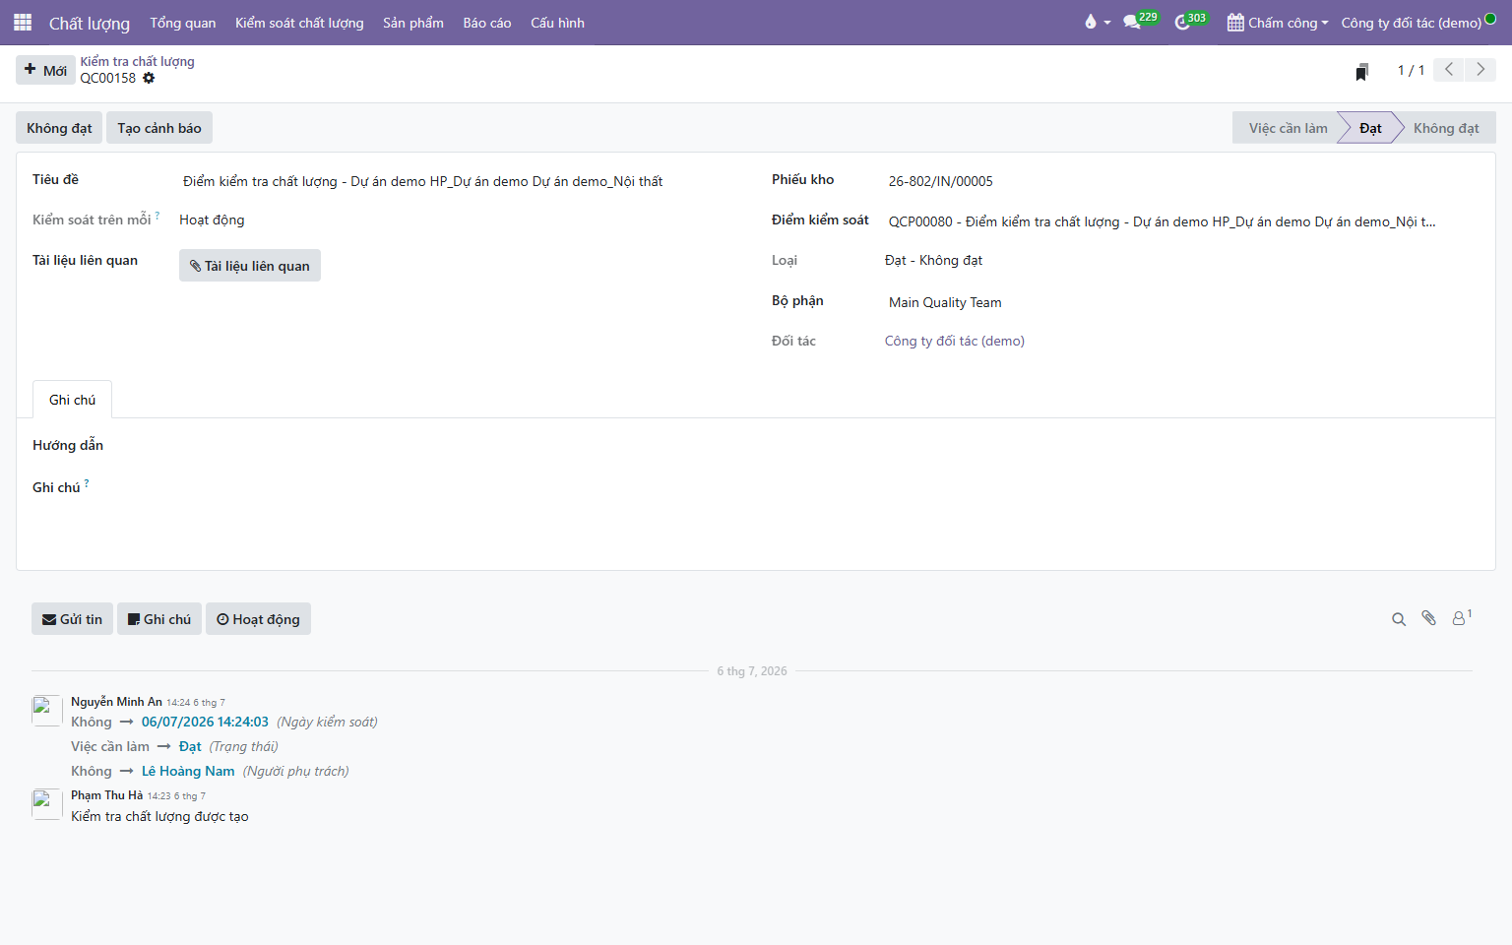Open the Báo cáo menu

(487, 23)
